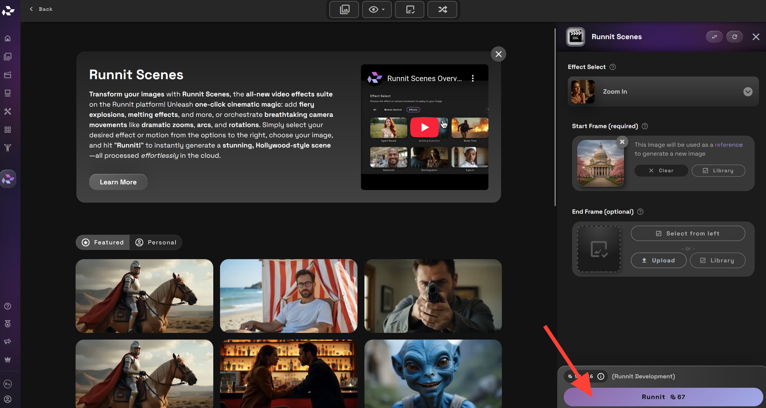Close the Runnit Scenes intro card

pos(498,54)
